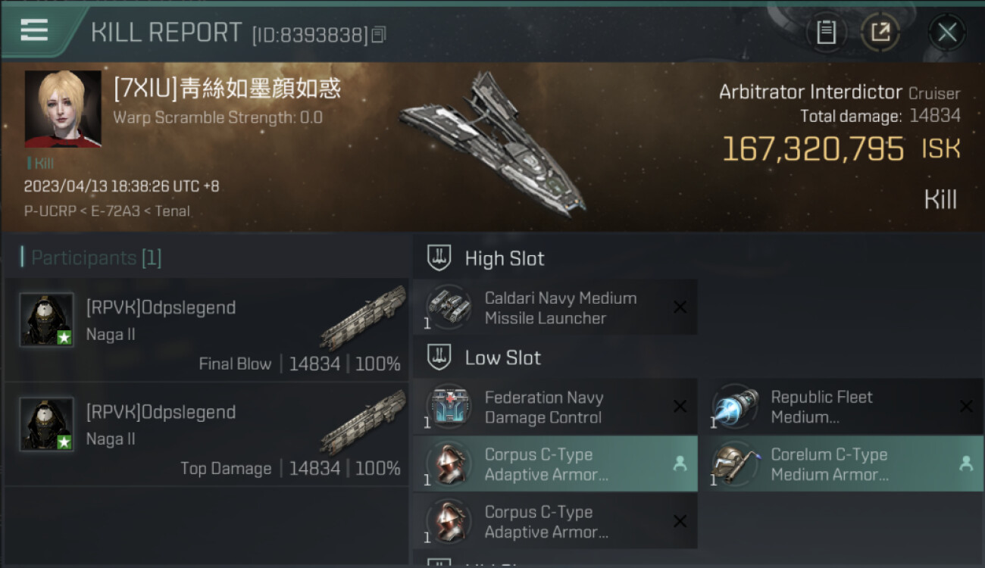Select the Final Blow Odpslegend participant entry
The height and width of the screenshot is (568, 985).
coord(206,330)
